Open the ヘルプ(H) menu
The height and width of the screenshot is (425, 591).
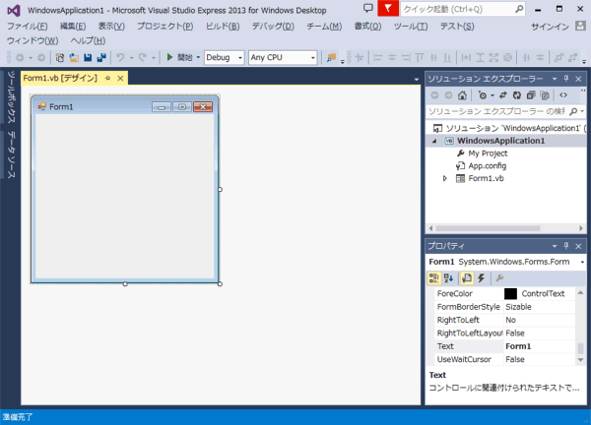88,40
